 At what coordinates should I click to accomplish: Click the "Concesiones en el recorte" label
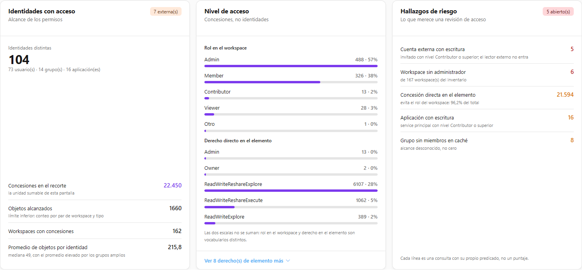[37, 186]
